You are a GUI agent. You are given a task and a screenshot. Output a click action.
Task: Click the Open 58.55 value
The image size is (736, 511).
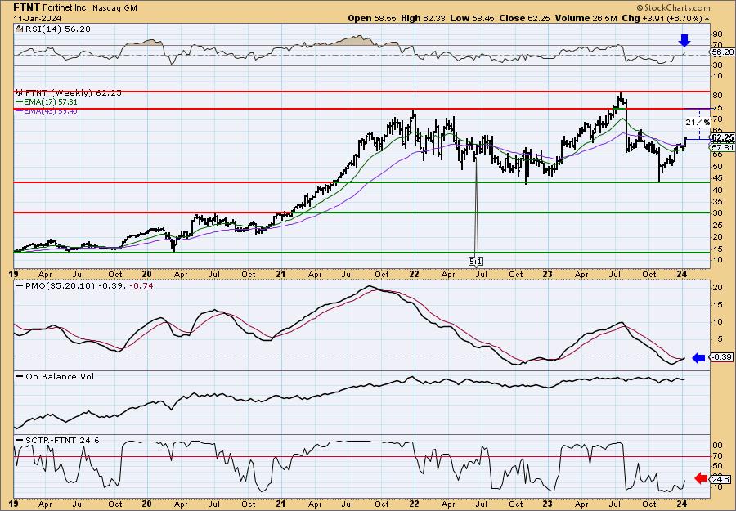(x=372, y=18)
